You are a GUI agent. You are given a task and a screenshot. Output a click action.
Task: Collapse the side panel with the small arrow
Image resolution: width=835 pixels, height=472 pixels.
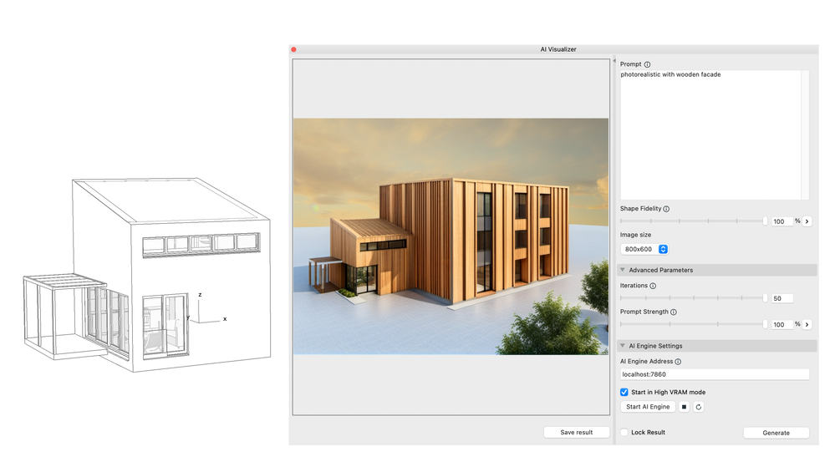[x=614, y=61]
